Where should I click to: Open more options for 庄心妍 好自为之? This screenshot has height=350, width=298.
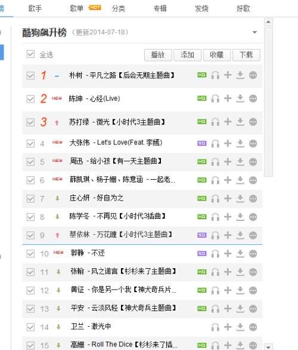click(253, 198)
